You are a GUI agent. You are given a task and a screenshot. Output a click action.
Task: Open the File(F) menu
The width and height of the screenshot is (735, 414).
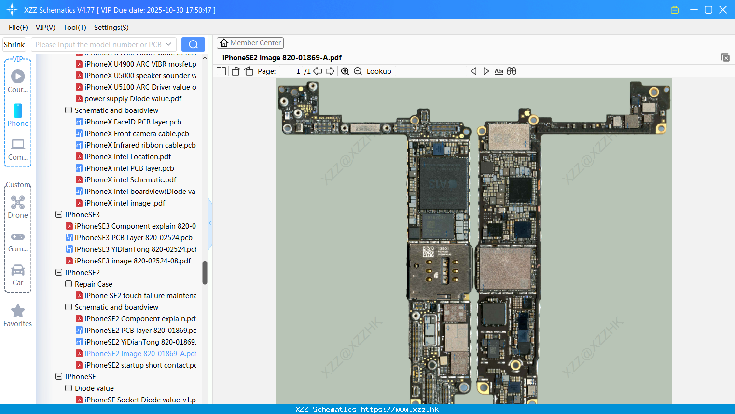pyautogui.click(x=18, y=28)
